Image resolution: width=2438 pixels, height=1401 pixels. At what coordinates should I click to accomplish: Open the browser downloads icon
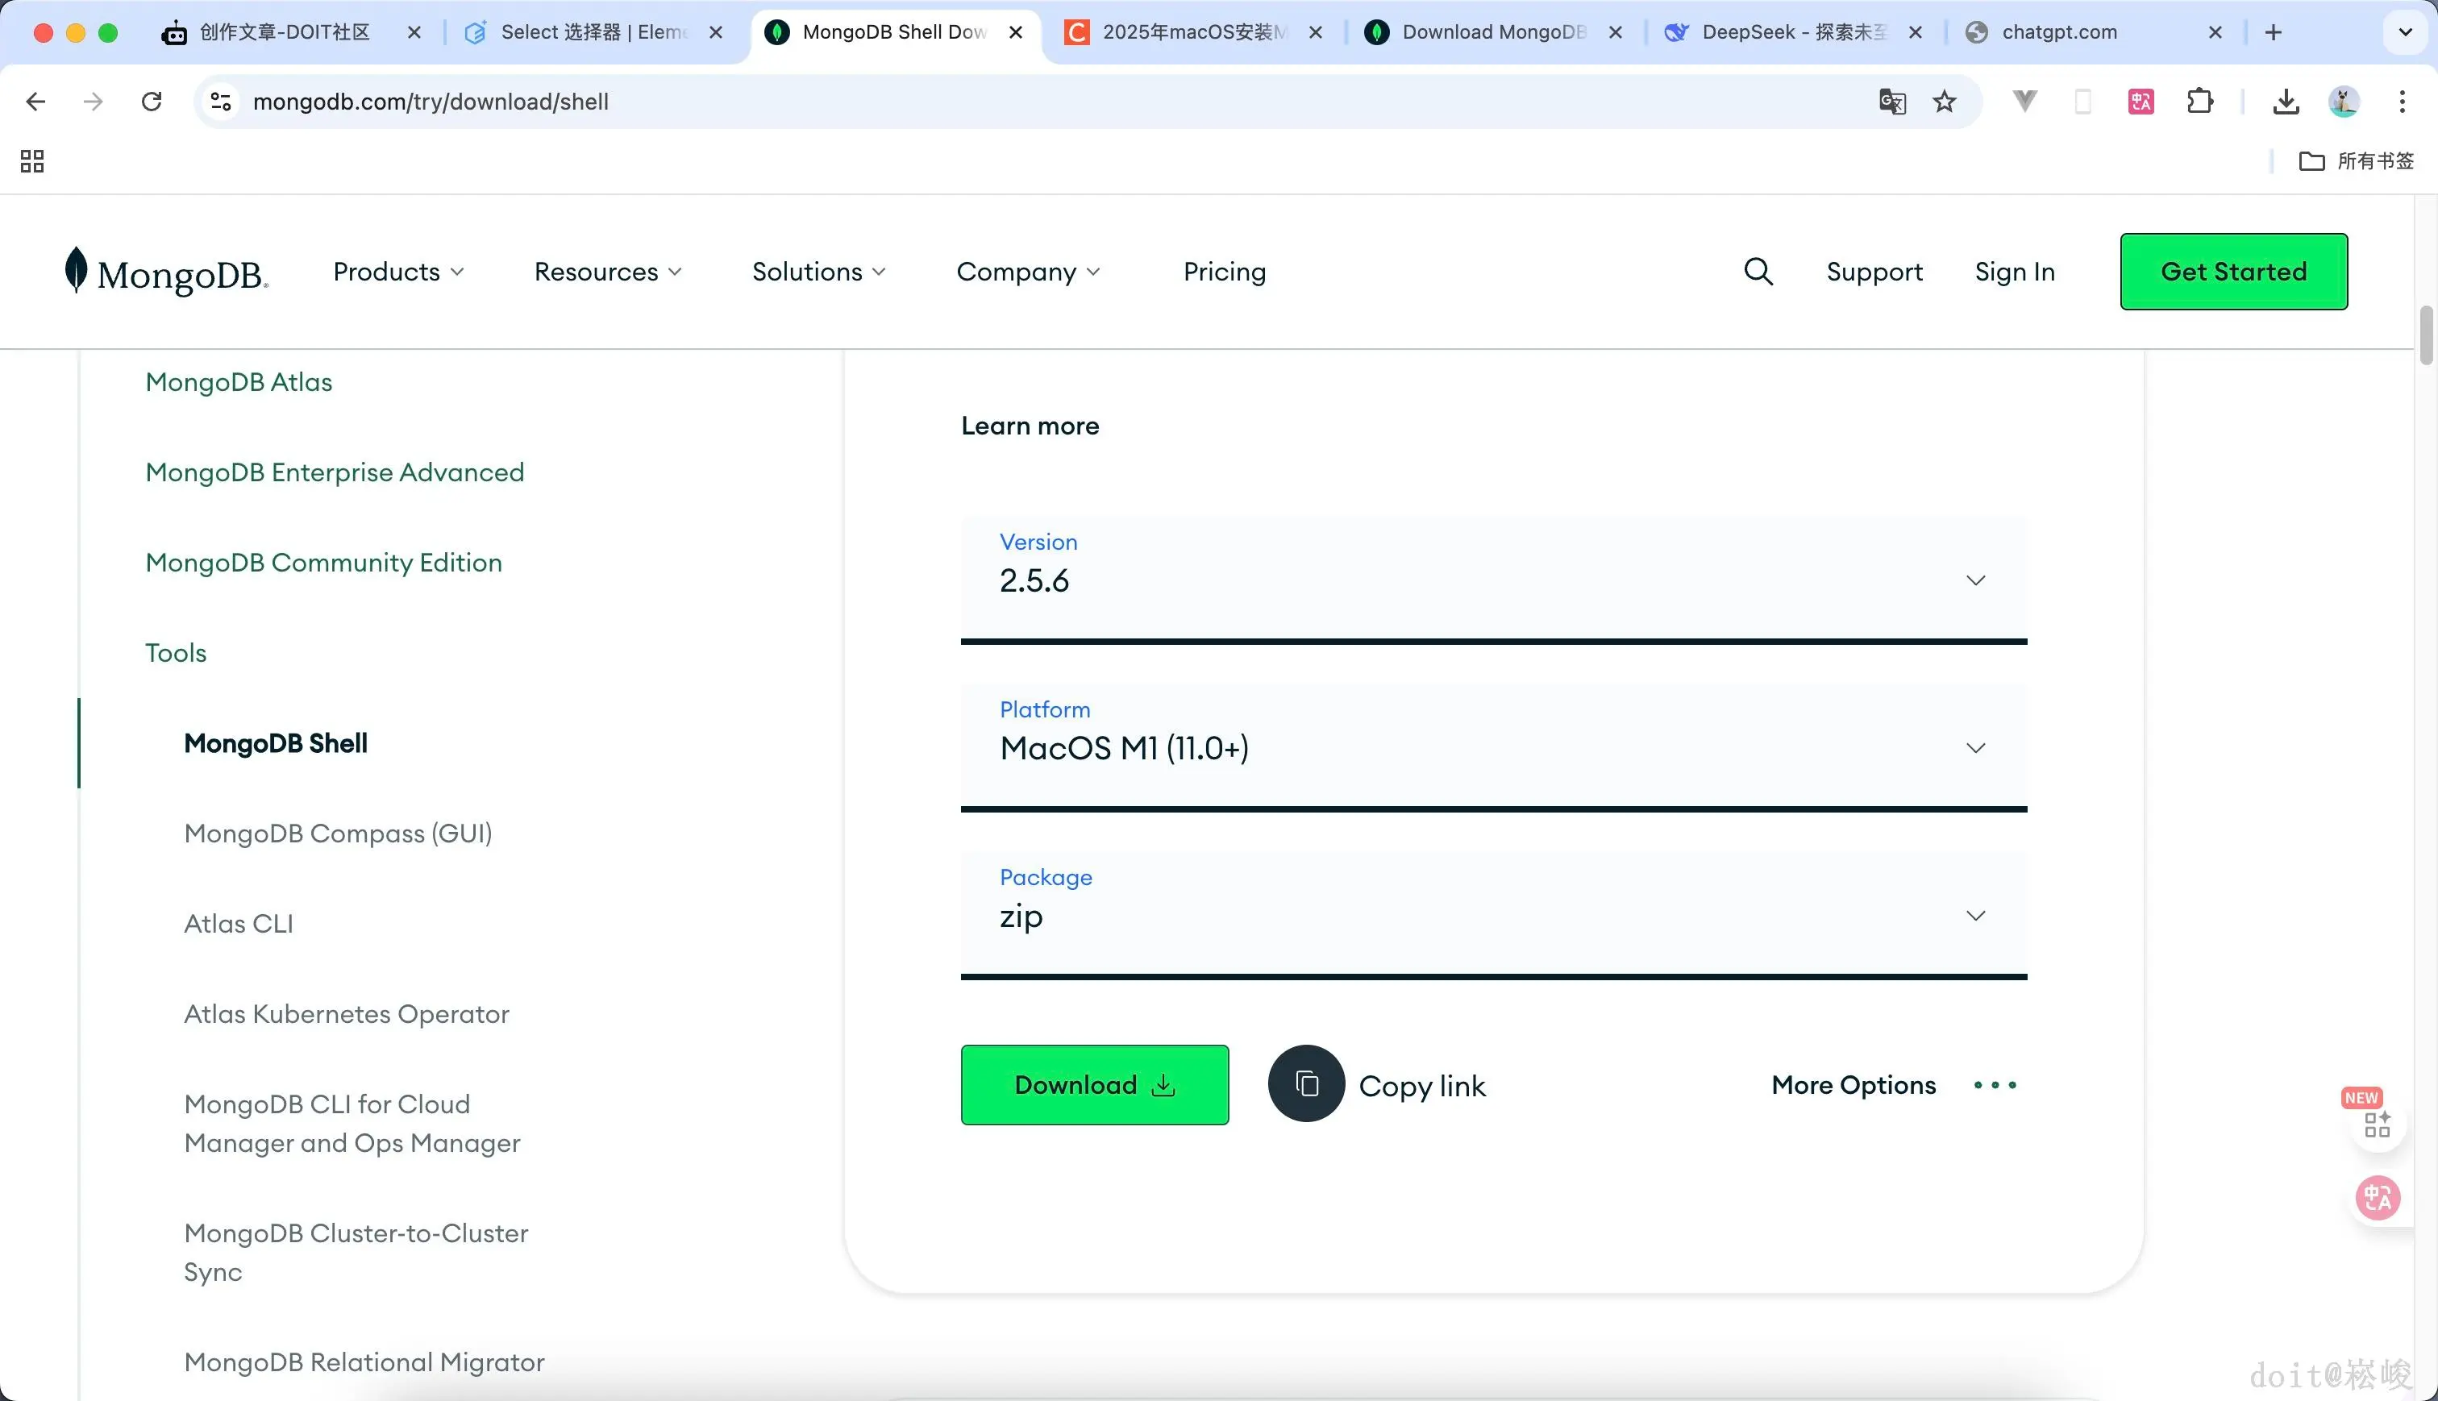[2286, 101]
